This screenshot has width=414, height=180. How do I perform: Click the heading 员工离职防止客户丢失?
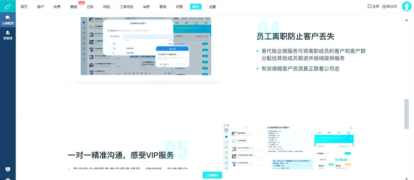295,36
